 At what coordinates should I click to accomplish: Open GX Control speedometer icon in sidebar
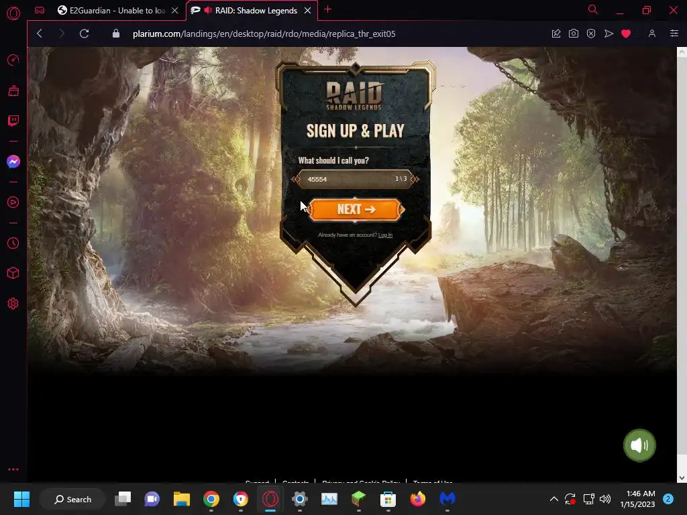13,60
